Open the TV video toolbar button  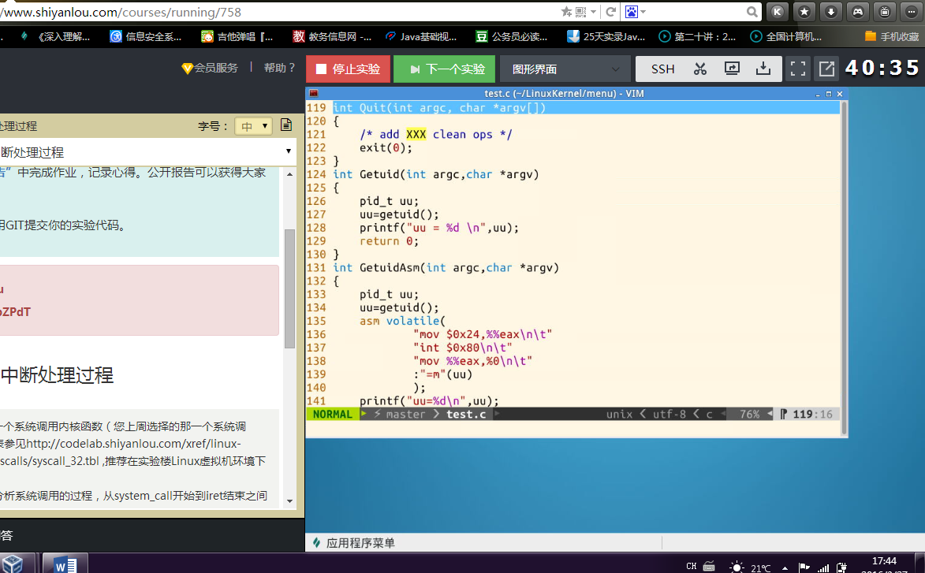tap(885, 12)
